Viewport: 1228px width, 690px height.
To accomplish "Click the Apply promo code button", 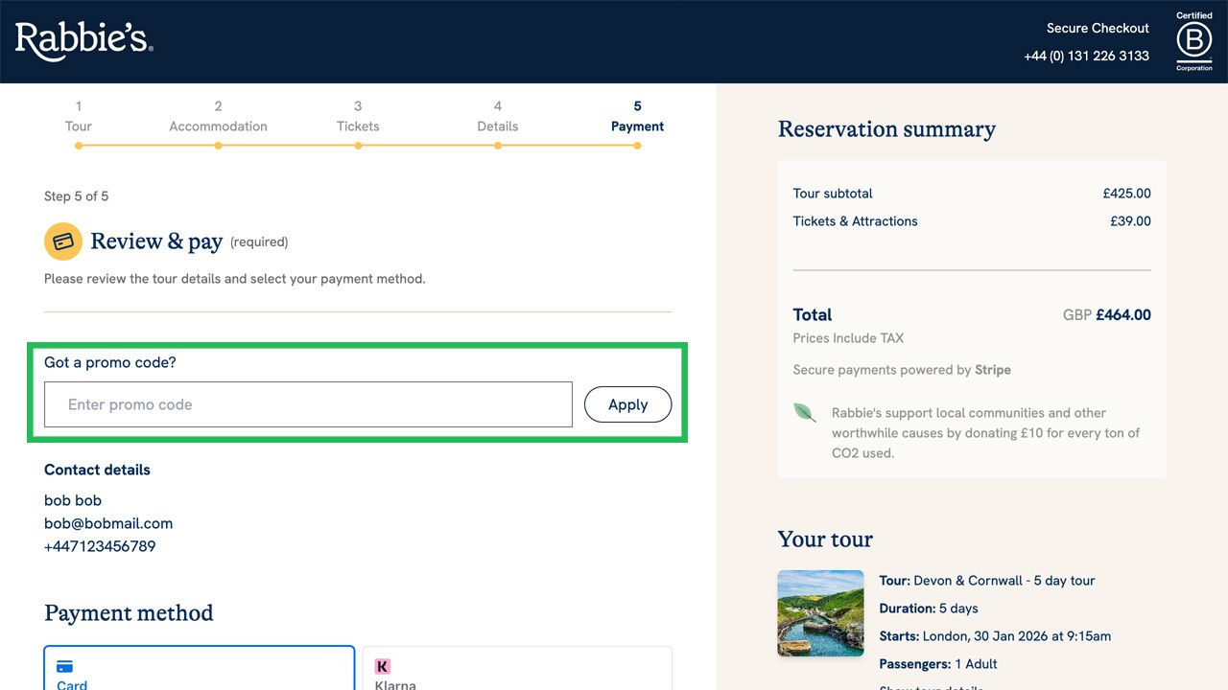I will pos(627,404).
